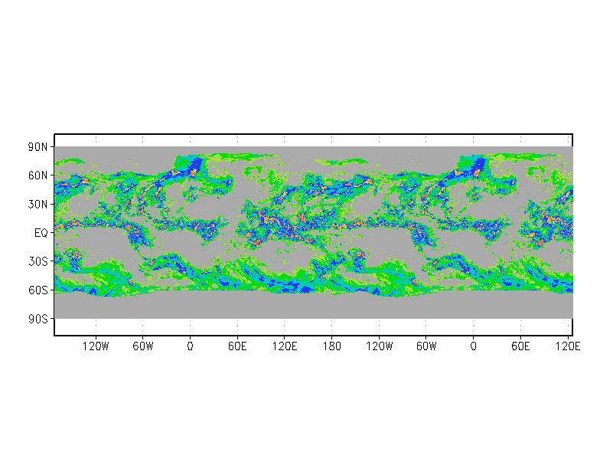Click the 60N latitude axis label
Viewport: 600px width, 469px height.
(x=38, y=175)
